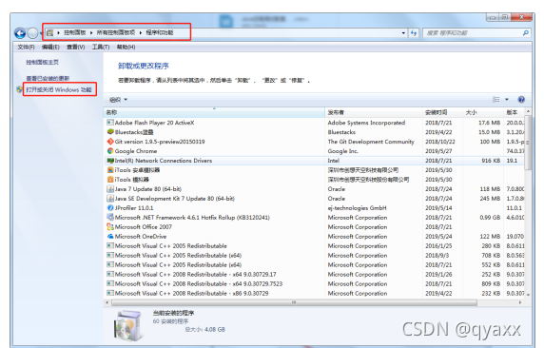Open the view installed updates link
Screen dimensions: 544x348
[x=48, y=78]
